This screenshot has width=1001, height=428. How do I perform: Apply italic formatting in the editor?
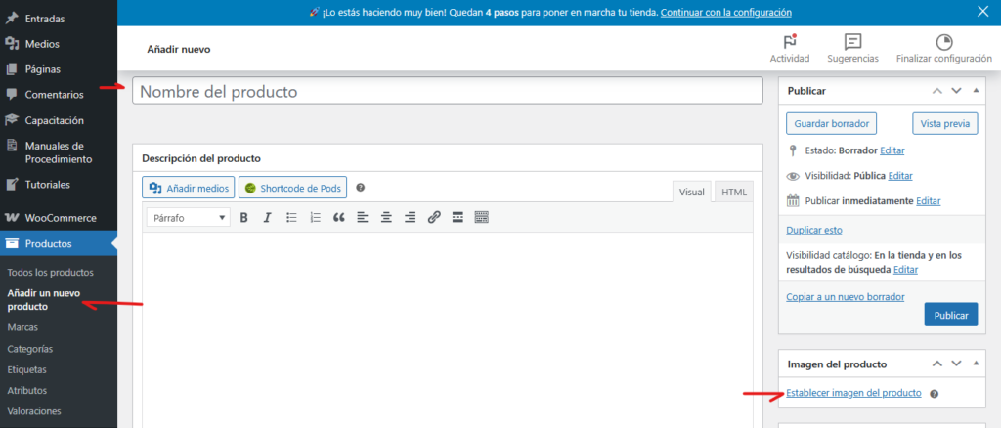[x=267, y=217]
